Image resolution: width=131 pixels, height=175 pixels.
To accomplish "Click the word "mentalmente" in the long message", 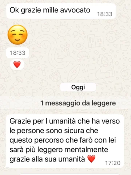I will point(86,149).
